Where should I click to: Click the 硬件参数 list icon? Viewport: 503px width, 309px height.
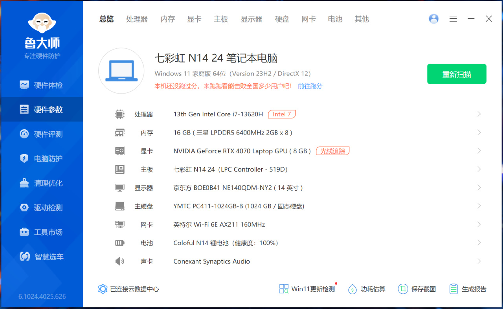point(24,109)
